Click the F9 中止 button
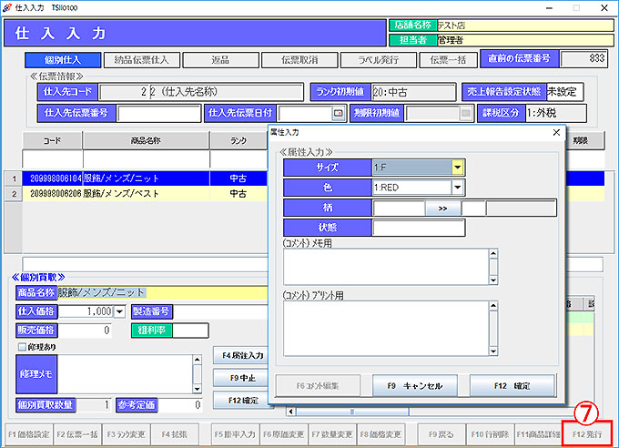The image size is (619, 448). pos(239,377)
